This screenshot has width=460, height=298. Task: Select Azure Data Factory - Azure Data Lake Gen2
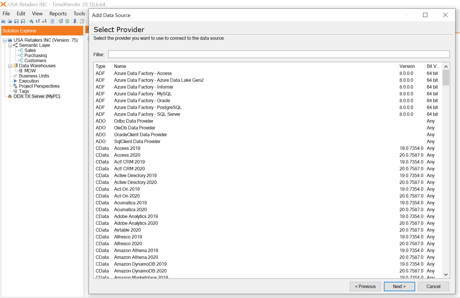268,80
